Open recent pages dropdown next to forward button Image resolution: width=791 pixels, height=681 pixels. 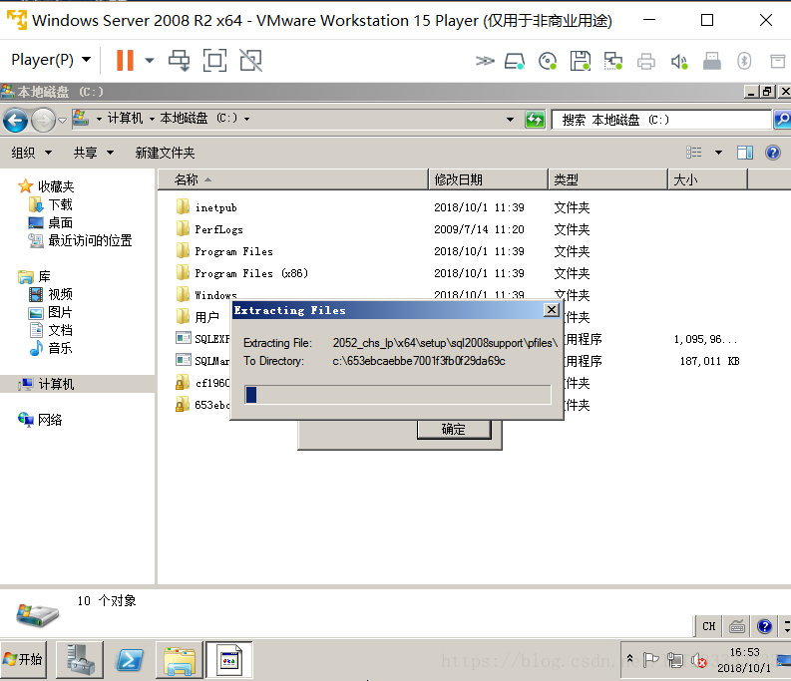tap(62, 120)
